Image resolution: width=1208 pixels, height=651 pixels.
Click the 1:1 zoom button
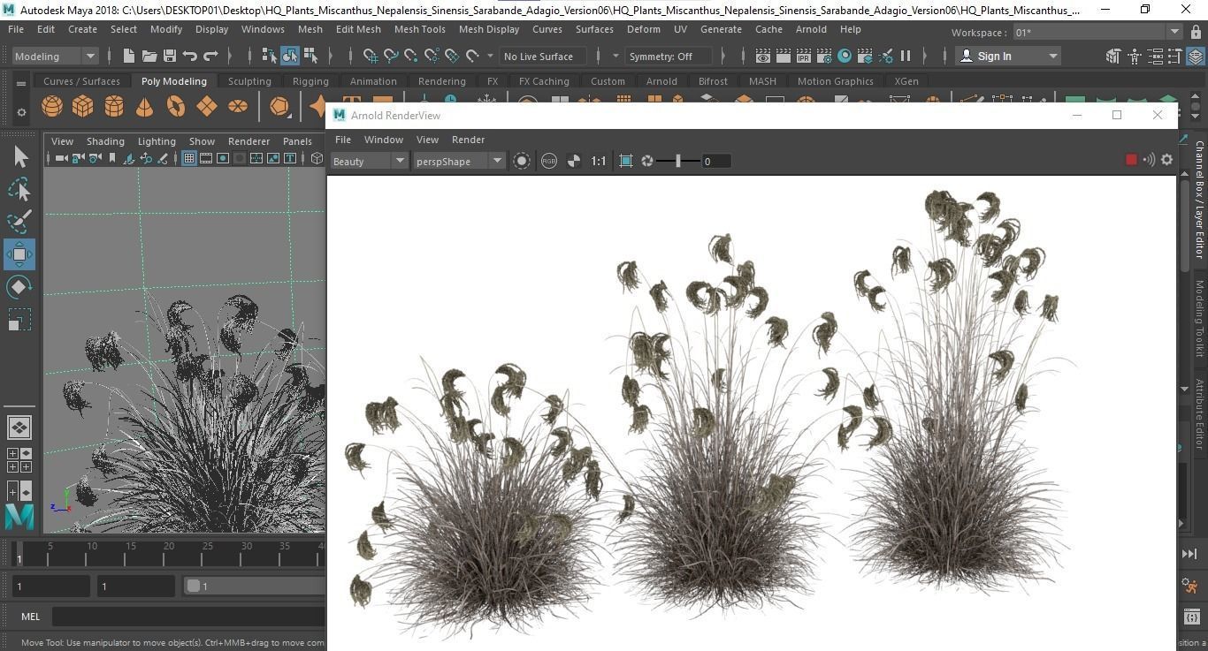click(x=599, y=161)
